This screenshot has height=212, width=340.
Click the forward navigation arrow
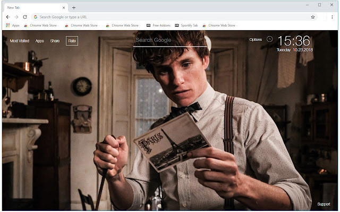point(16,17)
